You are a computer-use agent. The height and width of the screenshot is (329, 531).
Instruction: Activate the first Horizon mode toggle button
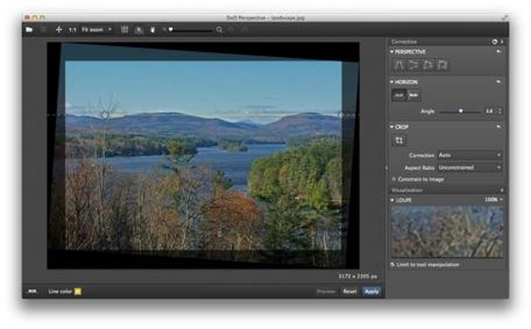click(x=400, y=97)
